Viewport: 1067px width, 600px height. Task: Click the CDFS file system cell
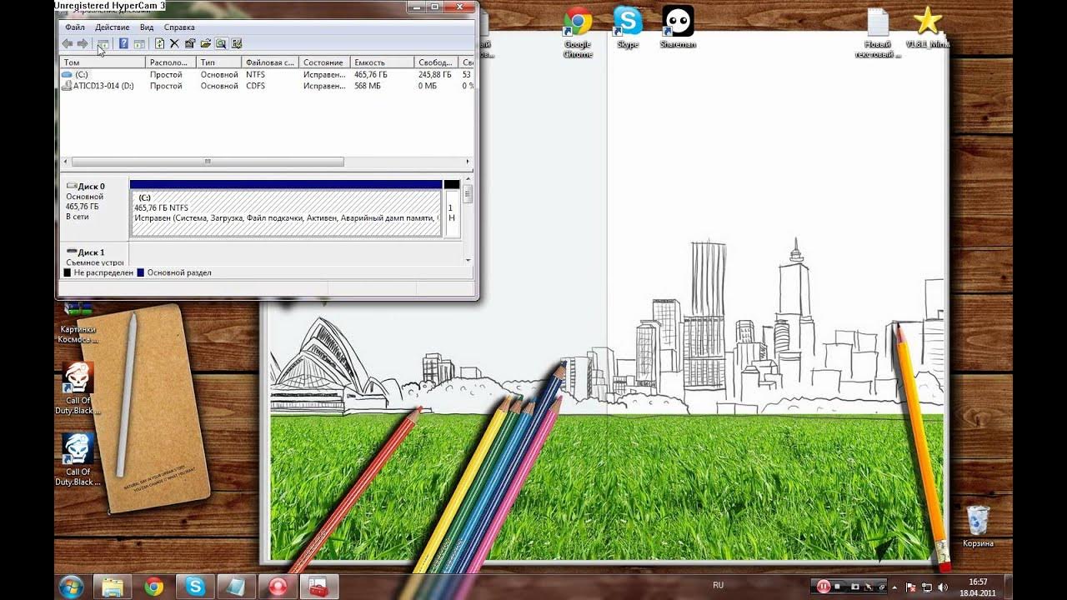[x=255, y=86]
